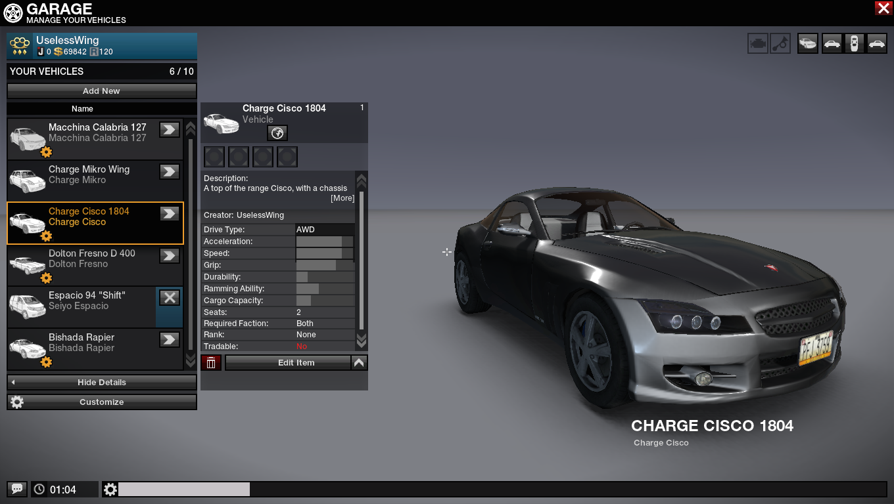This screenshot has width=894, height=504.
Task: Click the red trash delete icon
Action: point(211,363)
